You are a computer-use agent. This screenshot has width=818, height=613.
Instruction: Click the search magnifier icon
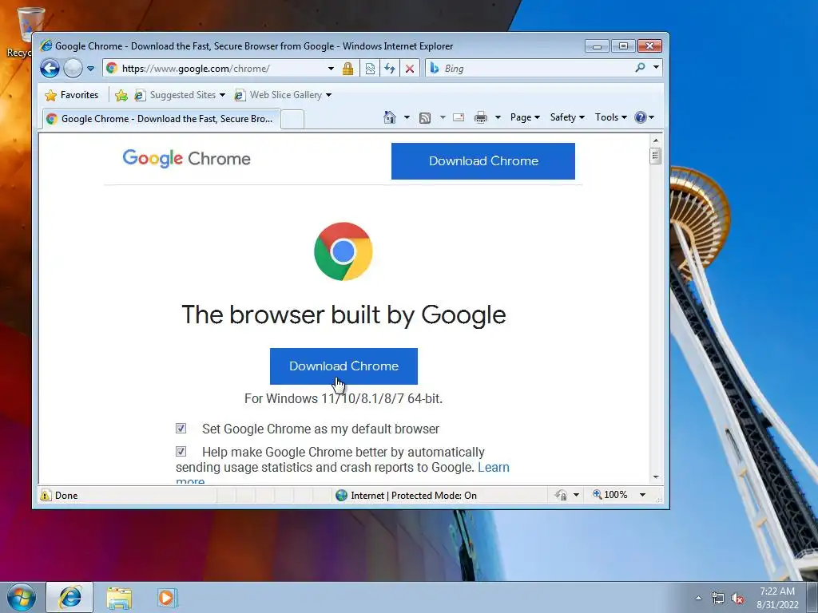(x=640, y=68)
